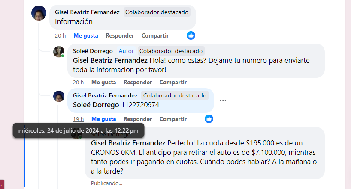351x189 pixels.
Task: Open Soleë Dorrego author name link
Action: click(x=93, y=51)
